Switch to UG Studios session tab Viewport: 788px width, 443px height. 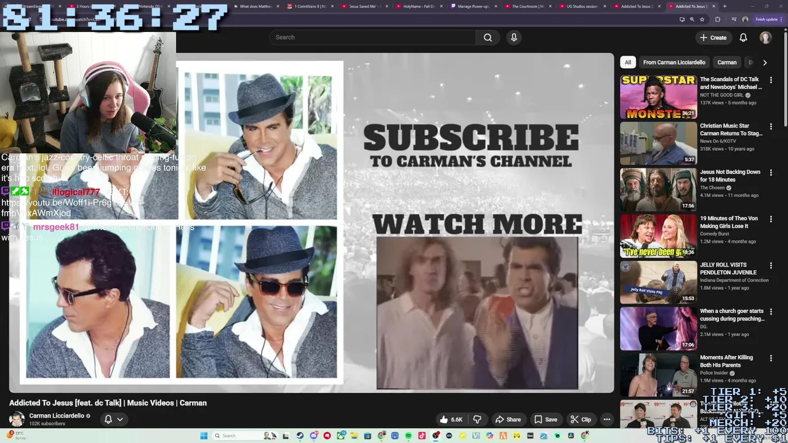581,6
